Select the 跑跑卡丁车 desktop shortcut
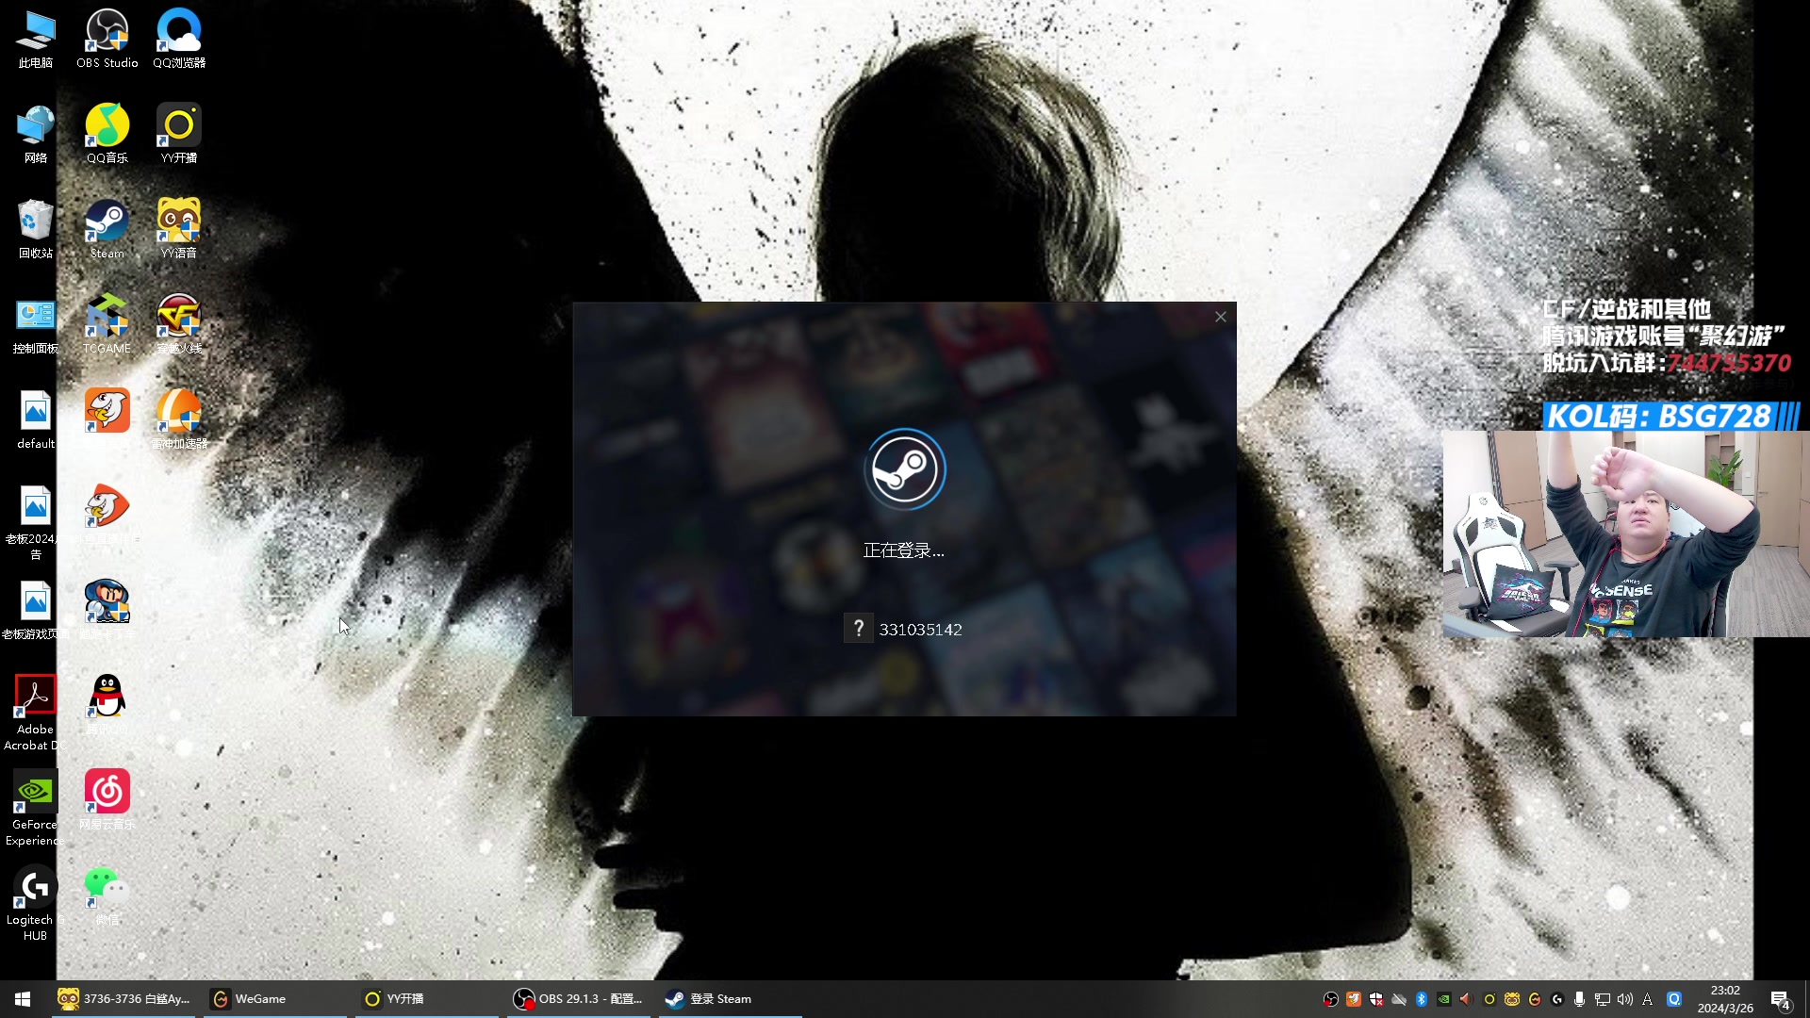 [x=107, y=611]
